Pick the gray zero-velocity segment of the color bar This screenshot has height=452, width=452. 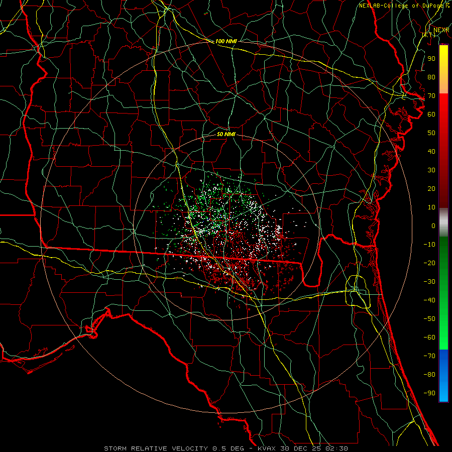coord(443,222)
